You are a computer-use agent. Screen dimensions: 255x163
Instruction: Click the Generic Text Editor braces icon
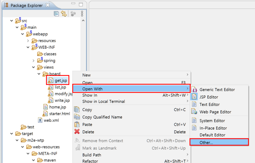(194, 90)
